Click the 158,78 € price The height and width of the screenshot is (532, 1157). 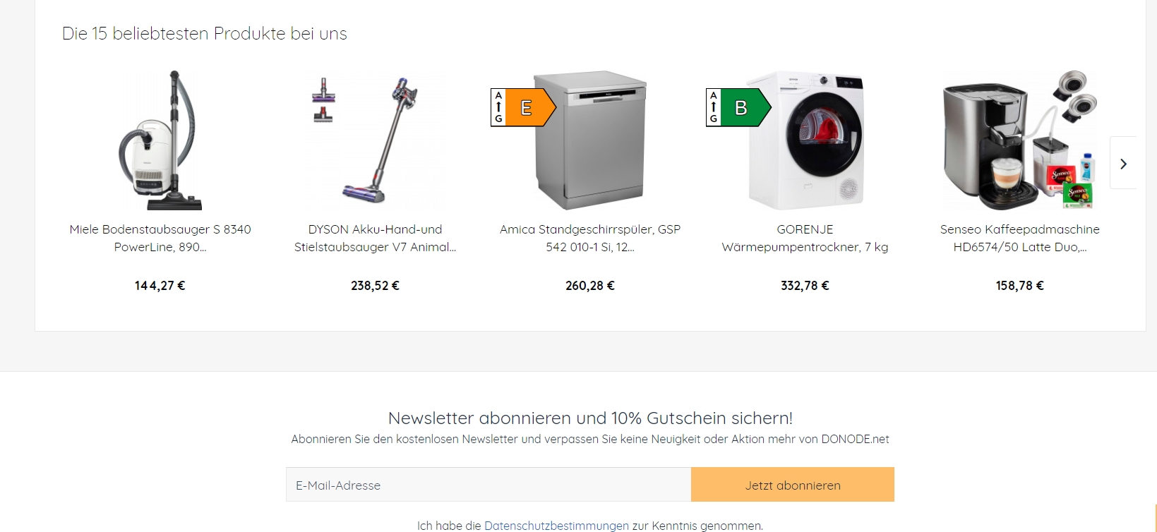tap(1020, 286)
